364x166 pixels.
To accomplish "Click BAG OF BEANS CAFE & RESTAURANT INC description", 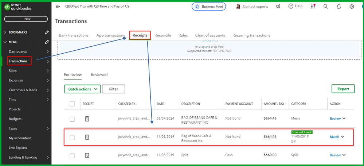I will pos(199,120).
